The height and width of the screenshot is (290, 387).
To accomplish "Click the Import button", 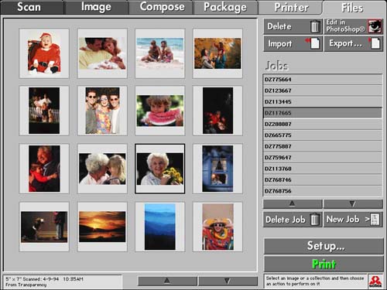I will 293,43.
